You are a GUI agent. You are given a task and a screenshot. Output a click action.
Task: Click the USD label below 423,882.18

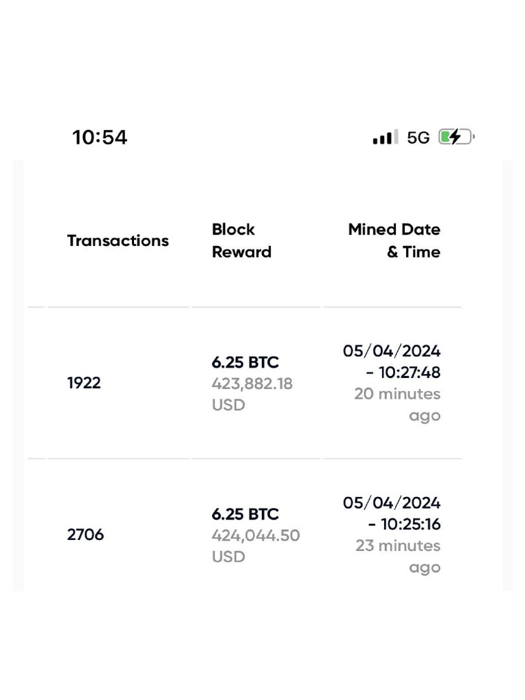[x=228, y=405]
